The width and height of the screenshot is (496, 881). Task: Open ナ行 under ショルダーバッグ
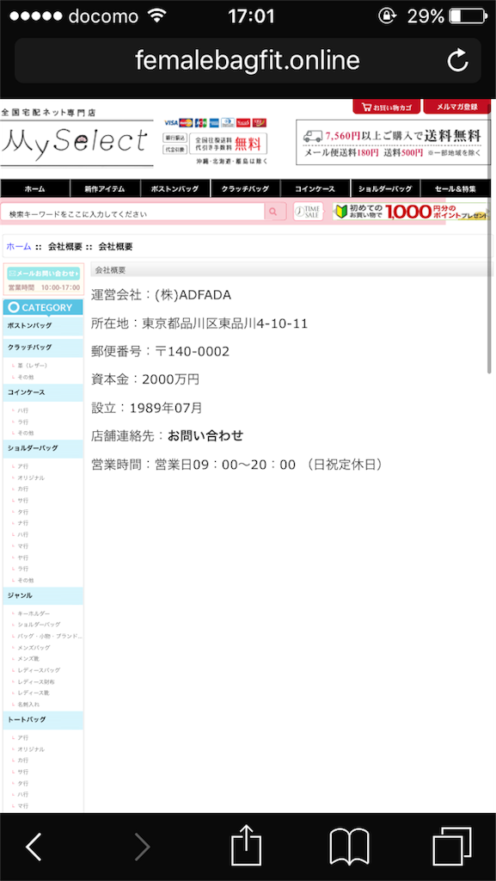(23, 523)
